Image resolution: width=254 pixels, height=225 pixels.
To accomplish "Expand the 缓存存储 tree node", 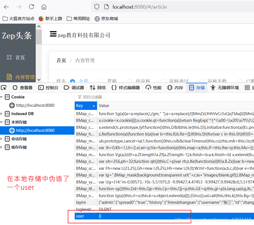I will click(1, 147).
